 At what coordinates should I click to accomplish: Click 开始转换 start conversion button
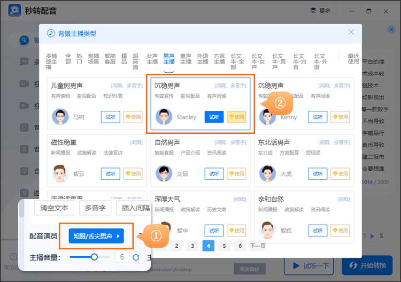tap(367, 265)
